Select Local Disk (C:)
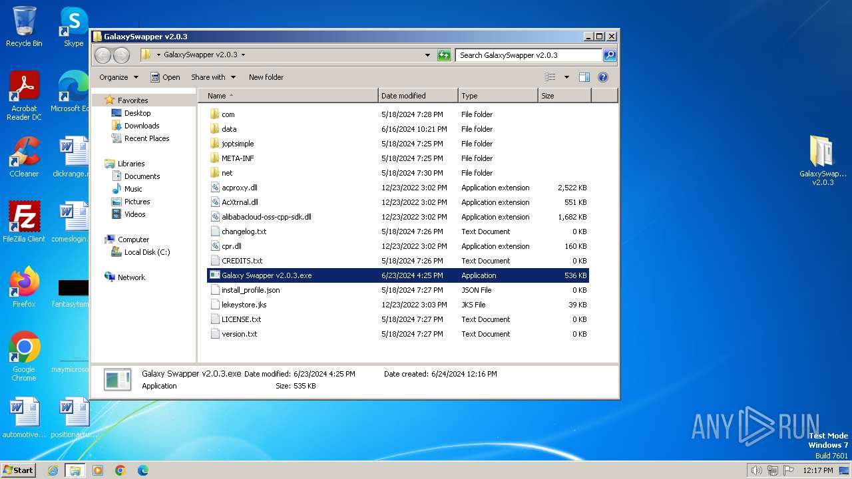 coord(146,252)
